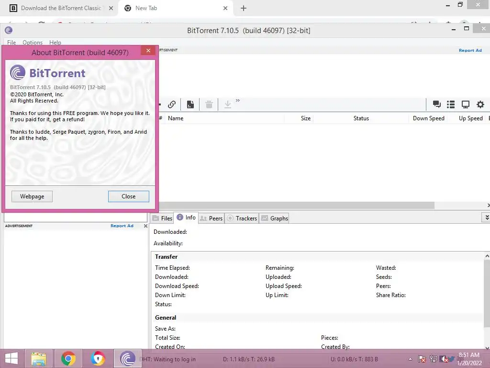Click the Transfer section header
The height and width of the screenshot is (368, 490).
pyautogui.click(x=166, y=257)
